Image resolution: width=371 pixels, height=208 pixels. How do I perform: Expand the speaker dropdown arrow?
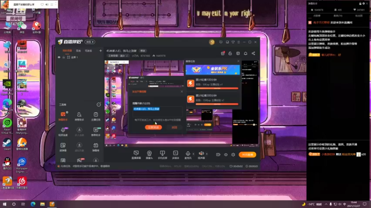pos(206,154)
